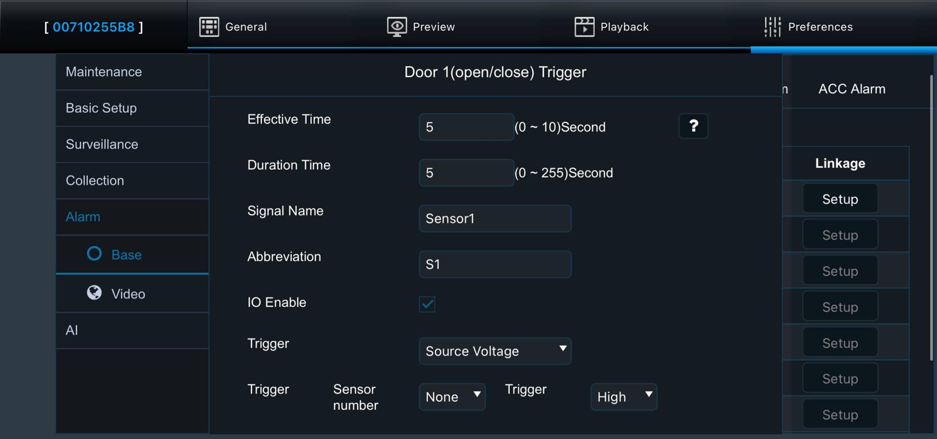Open the Source Voltage trigger dropdown

495,351
